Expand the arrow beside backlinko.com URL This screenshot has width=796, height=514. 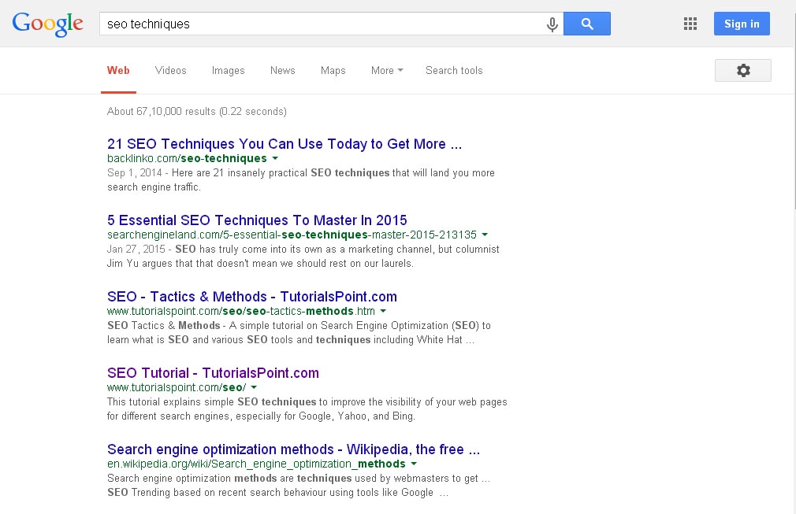(275, 158)
